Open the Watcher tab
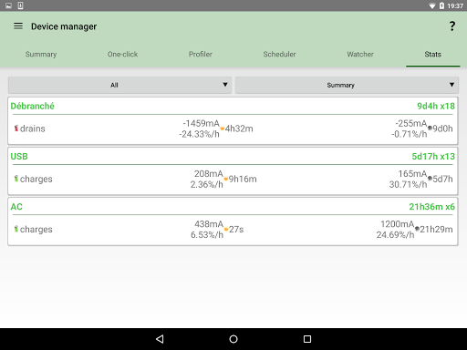This screenshot has height=350, width=467. coord(360,54)
